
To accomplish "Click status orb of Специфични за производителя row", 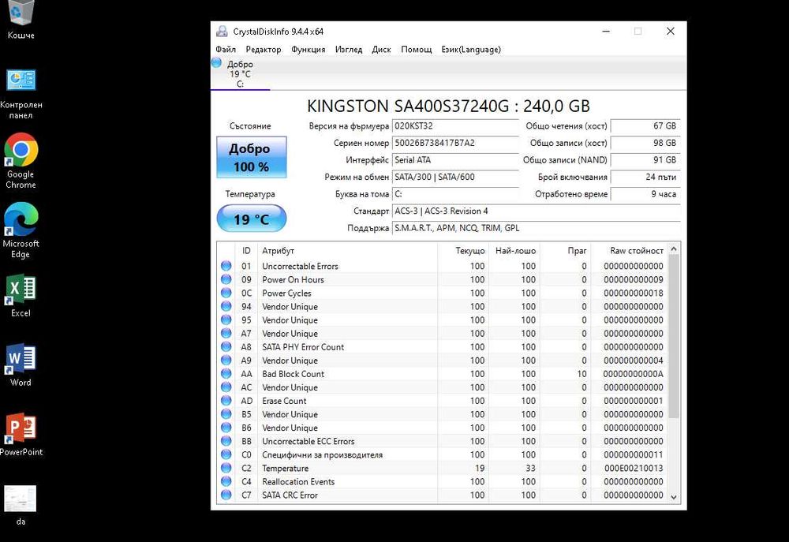I will 226,454.
